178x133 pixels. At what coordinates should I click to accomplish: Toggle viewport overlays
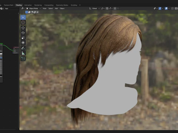166,8
